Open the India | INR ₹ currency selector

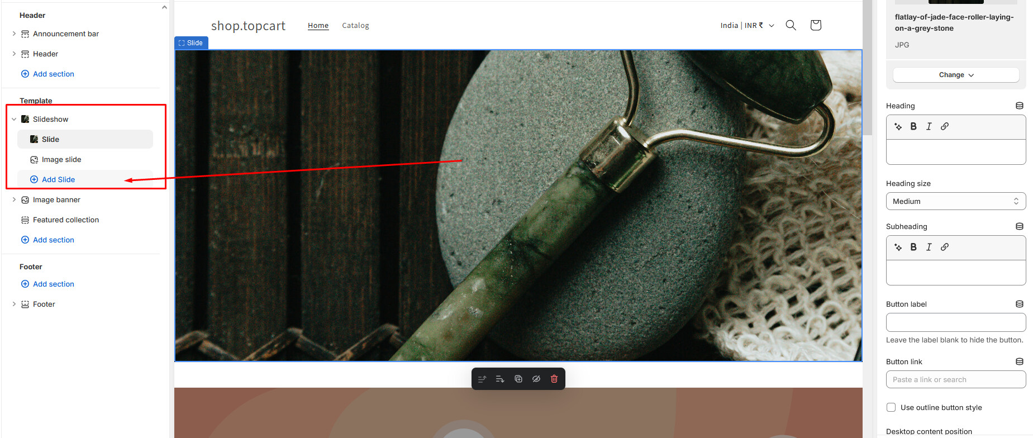click(x=747, y=26)
